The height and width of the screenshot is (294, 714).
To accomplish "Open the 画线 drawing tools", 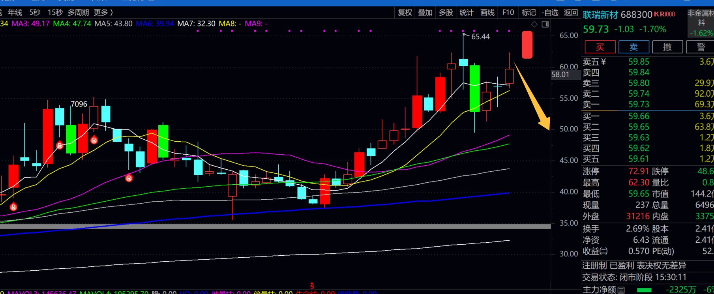I will [487, 13].
